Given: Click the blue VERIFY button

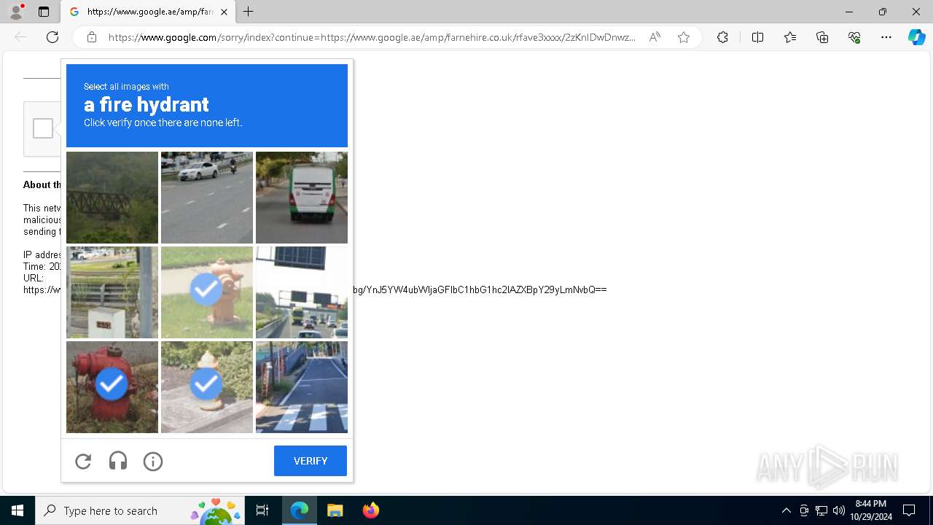Looking at the screenshot, I should click(x=311, y=461).
